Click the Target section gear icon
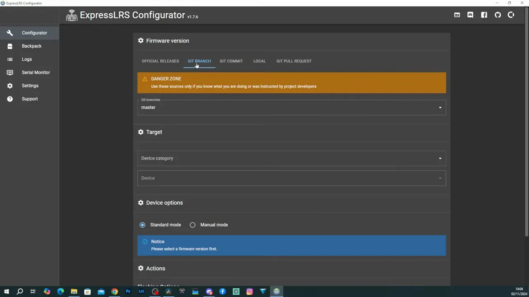This screenshot has width=529, height=297. pyautogui.click(x=141, y=132)
